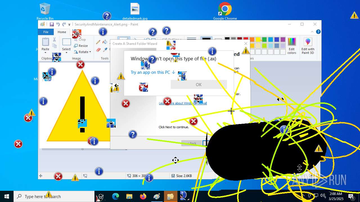The image size is (360, 202).
Task: Open the notification center icon
Action: pyautogui.click(x=351, y=196)
